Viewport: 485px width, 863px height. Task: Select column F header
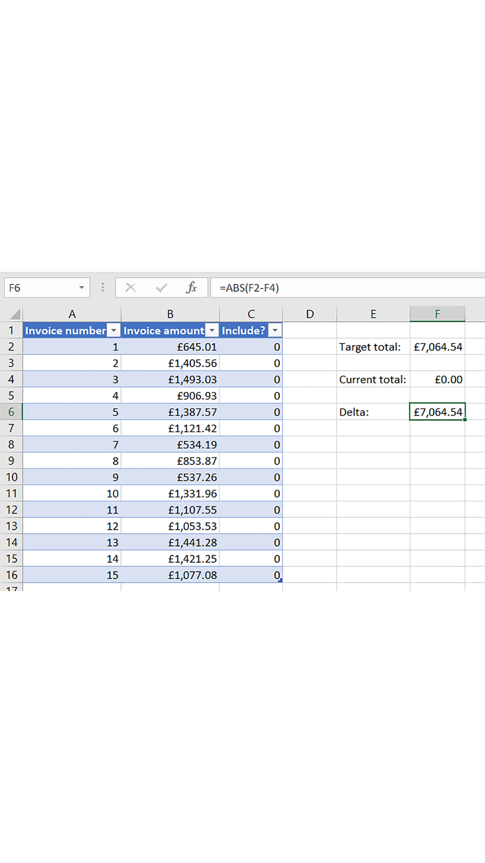click(x=437, y=314)
